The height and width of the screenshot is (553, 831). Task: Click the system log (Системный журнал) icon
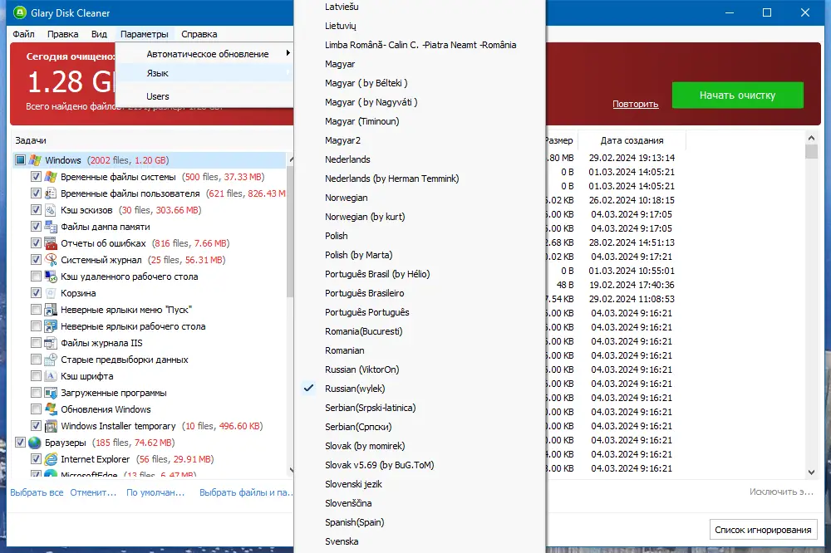(51, 260)
